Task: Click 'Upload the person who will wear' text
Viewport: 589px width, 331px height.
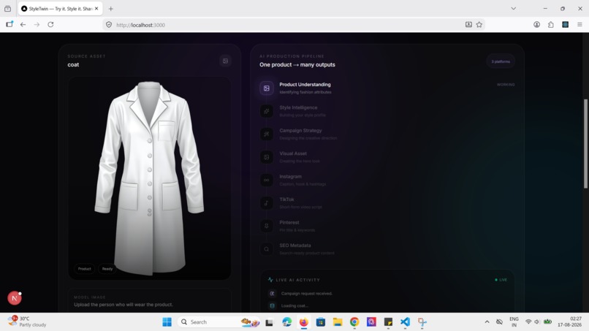Action: 123,305
